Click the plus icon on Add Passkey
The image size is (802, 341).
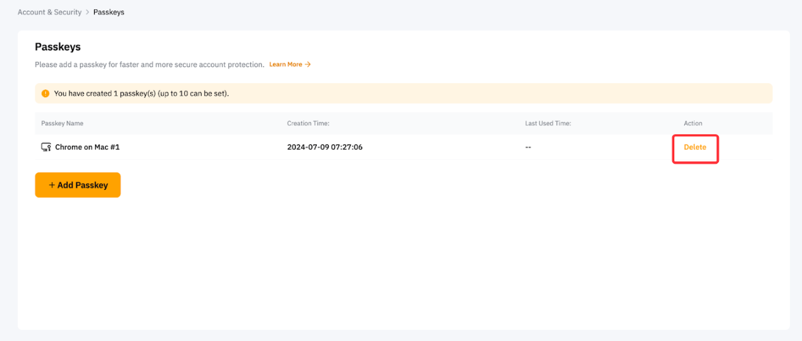click(x=52, y=185)
